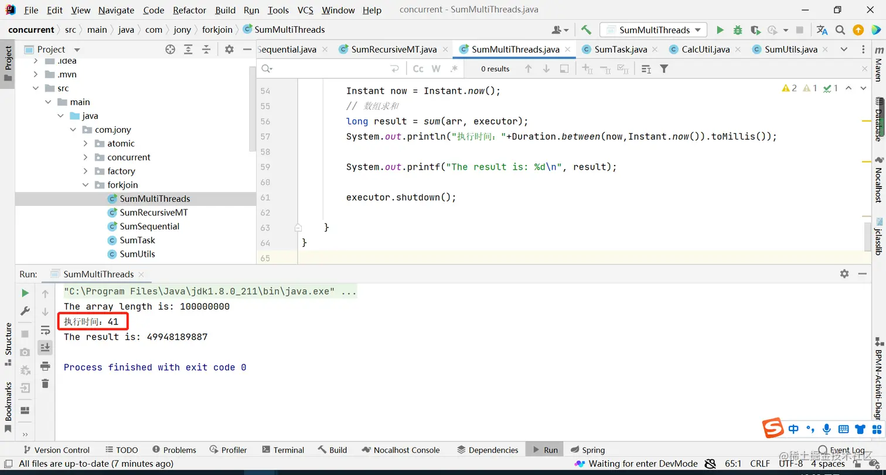This screenshot has width=886, height=475.
Task: Open Problems tool window
Action: coord(174,450)
